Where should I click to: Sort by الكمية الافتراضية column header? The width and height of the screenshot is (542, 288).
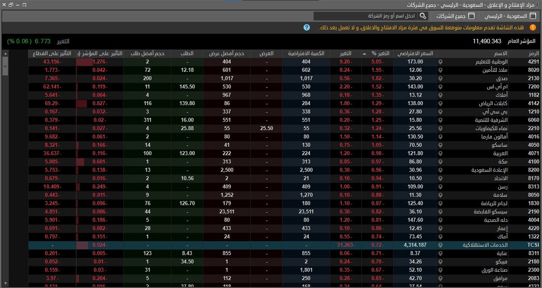click(x=306, y=54)
